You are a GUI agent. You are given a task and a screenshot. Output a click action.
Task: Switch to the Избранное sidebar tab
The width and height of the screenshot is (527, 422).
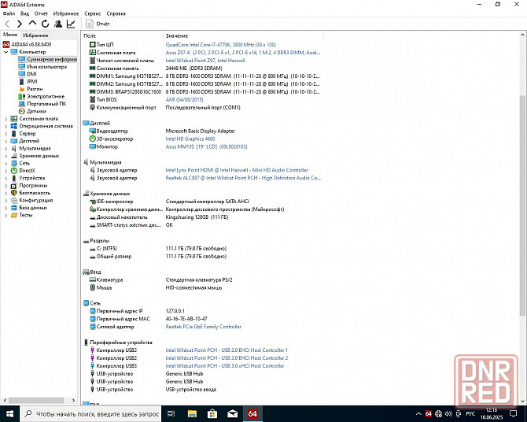click(35, 35)
